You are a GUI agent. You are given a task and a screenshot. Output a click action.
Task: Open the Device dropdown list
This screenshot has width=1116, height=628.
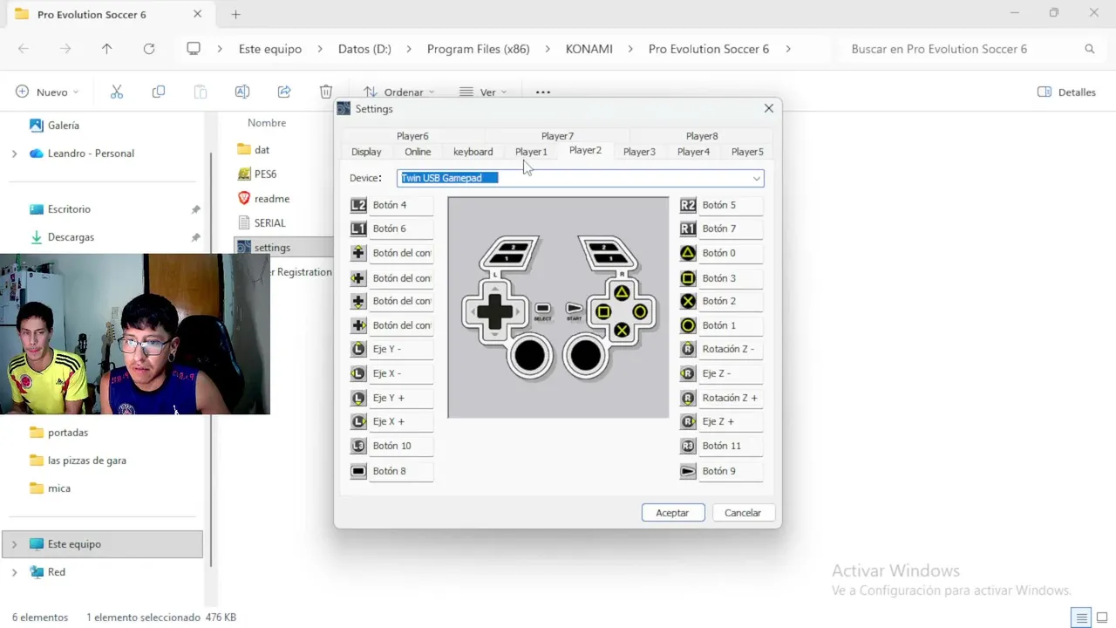tap(756, 178)
